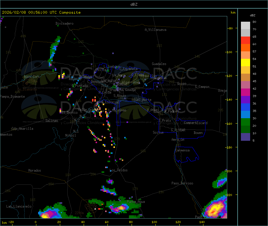Click the Laq.Llancanelo label

pos(19,206)
